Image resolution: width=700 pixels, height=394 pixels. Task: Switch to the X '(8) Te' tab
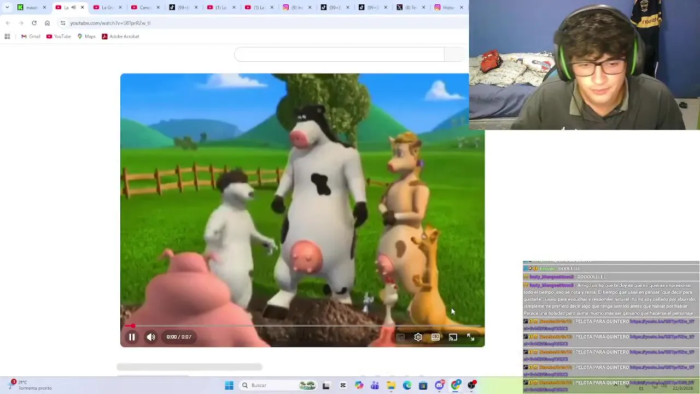[411, 7]
